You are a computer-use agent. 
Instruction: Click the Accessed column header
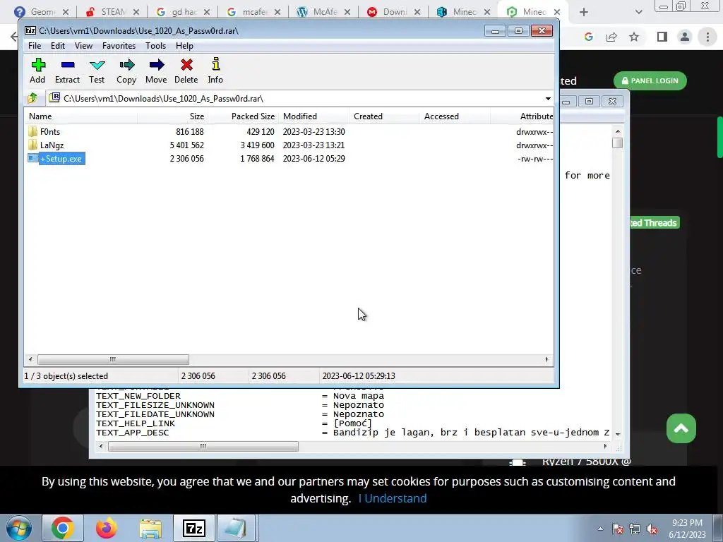click(455, 116)
